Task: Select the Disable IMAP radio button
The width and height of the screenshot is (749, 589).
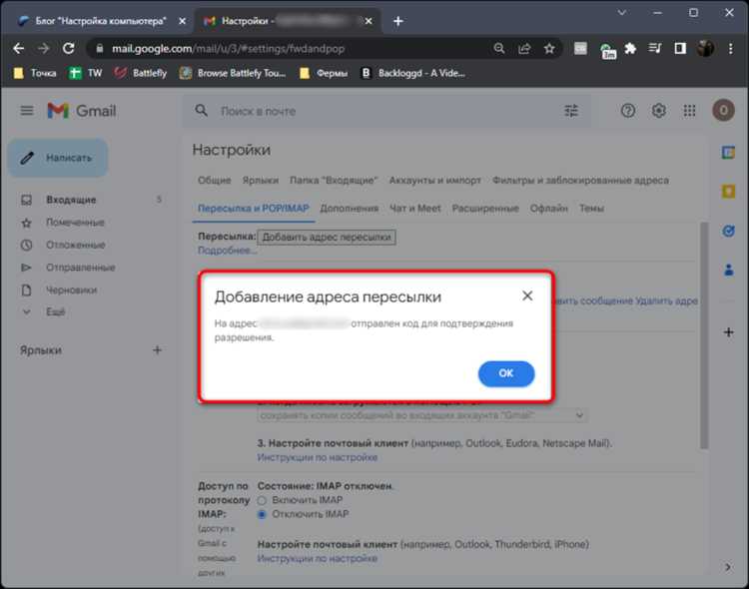Action: click(262, 515)
